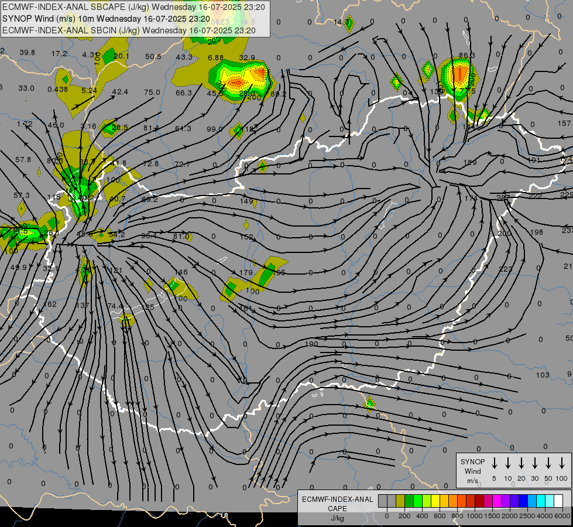
Task: Click the 49.9 value on the map
Action: pos(18,268)
